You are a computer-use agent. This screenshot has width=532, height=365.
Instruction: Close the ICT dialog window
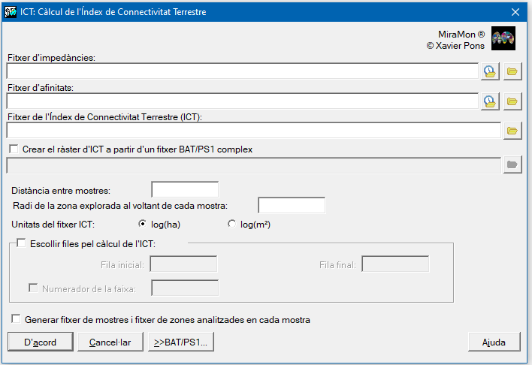(515, 12)
